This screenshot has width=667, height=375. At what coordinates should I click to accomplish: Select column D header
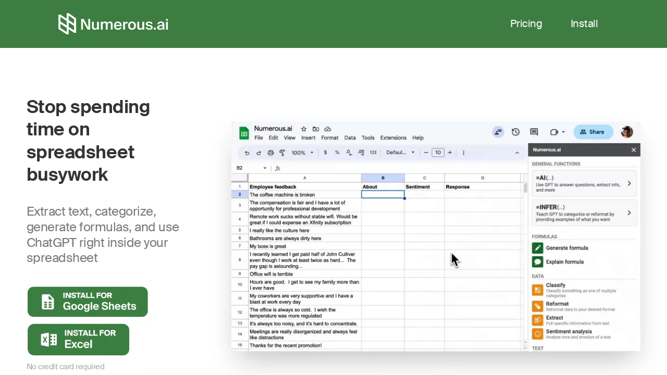483,178
